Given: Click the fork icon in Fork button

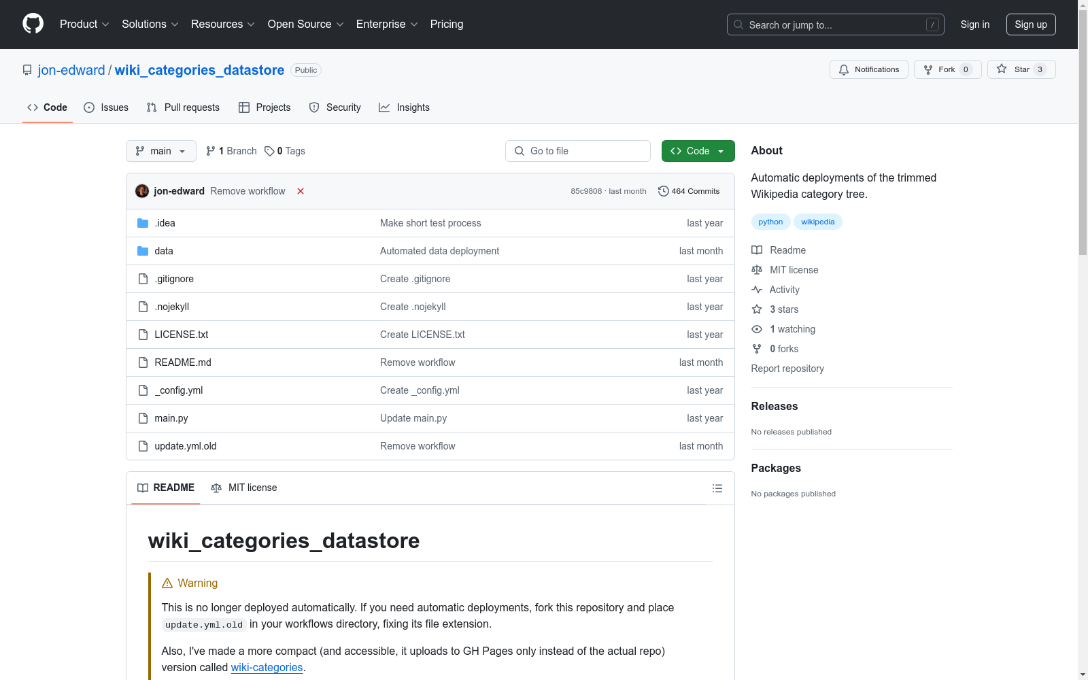Looking at the screenshot, I should point(928,69).
